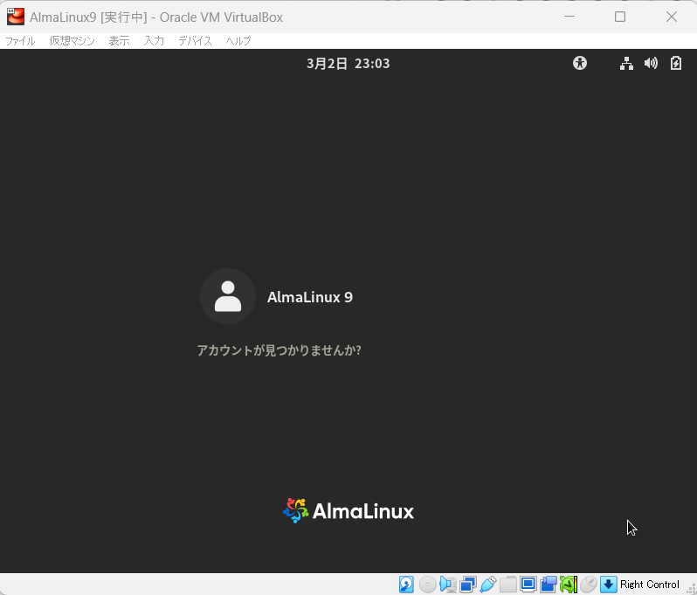Click the VirtualBox app icon in title bar

point(16,17)
